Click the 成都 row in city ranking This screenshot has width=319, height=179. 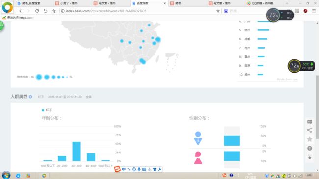tap(253, 39)
